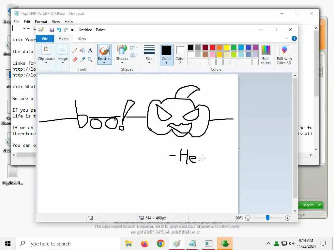Select the Eraser tool in Paint
This screenshot has height=250, width=334.
75,59
